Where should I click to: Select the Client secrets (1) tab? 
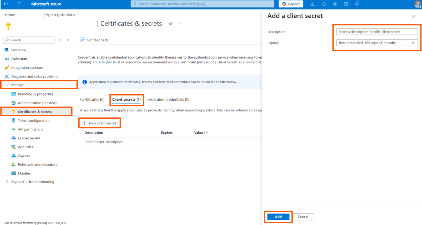[x=126, y=99]
